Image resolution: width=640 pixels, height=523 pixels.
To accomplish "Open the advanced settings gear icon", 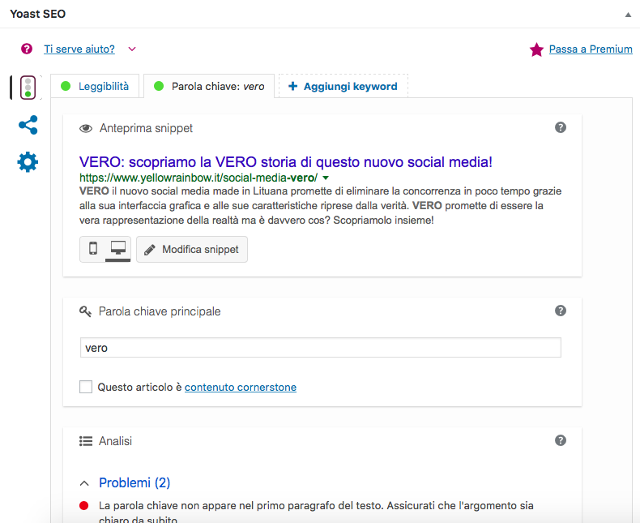I will click(x=28, y=162).
